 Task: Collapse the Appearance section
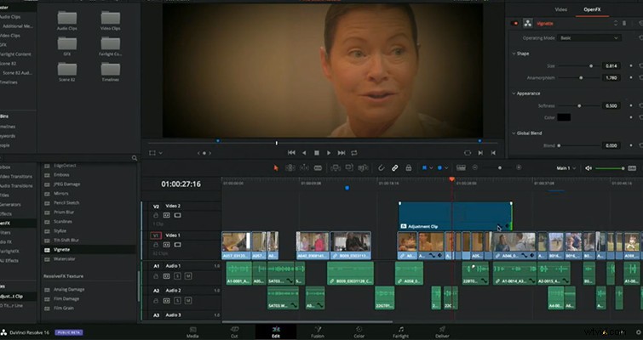click(514, 93)
